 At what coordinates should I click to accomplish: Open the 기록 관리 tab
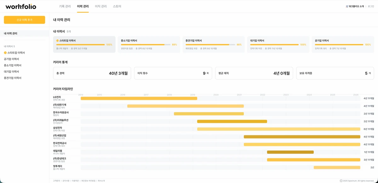(65, 6)
